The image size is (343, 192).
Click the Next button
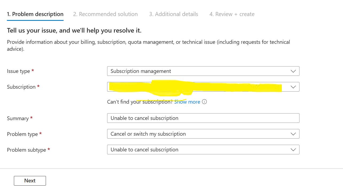(30, 181)
